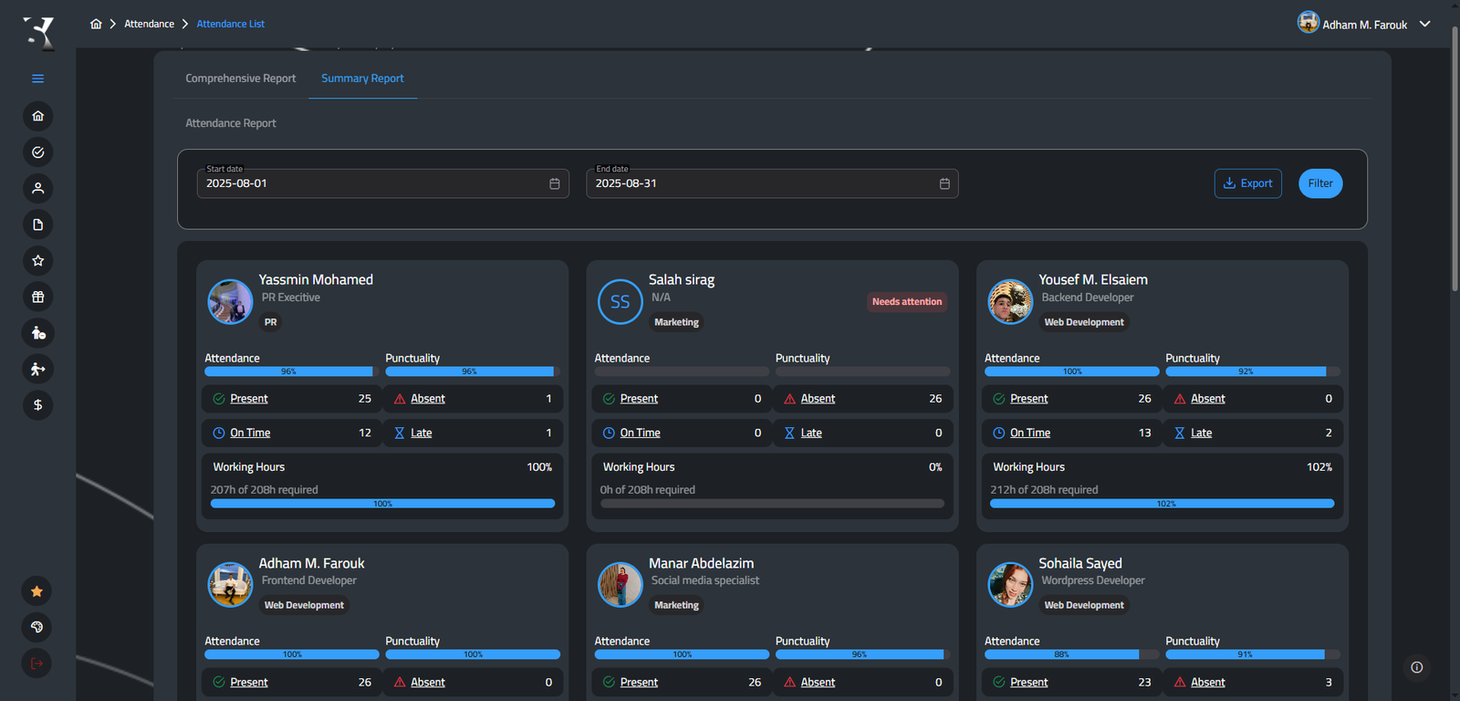Open calendar picker for End date

tap(944, 183)
